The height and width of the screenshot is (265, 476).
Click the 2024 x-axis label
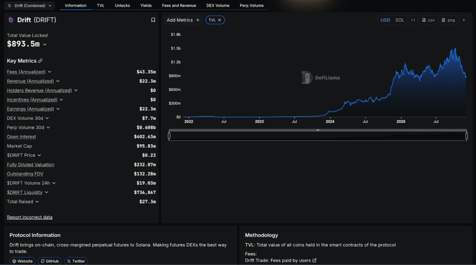point(330,121)
